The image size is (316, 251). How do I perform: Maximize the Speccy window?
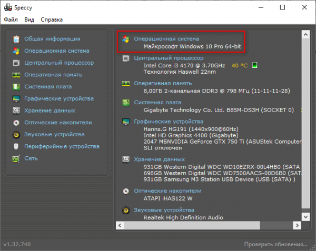coord(282,7)
